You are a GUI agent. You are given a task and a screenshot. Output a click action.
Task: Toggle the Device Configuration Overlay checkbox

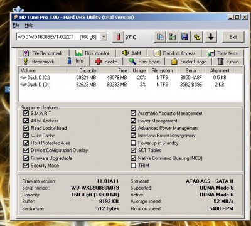pos(26,150)
